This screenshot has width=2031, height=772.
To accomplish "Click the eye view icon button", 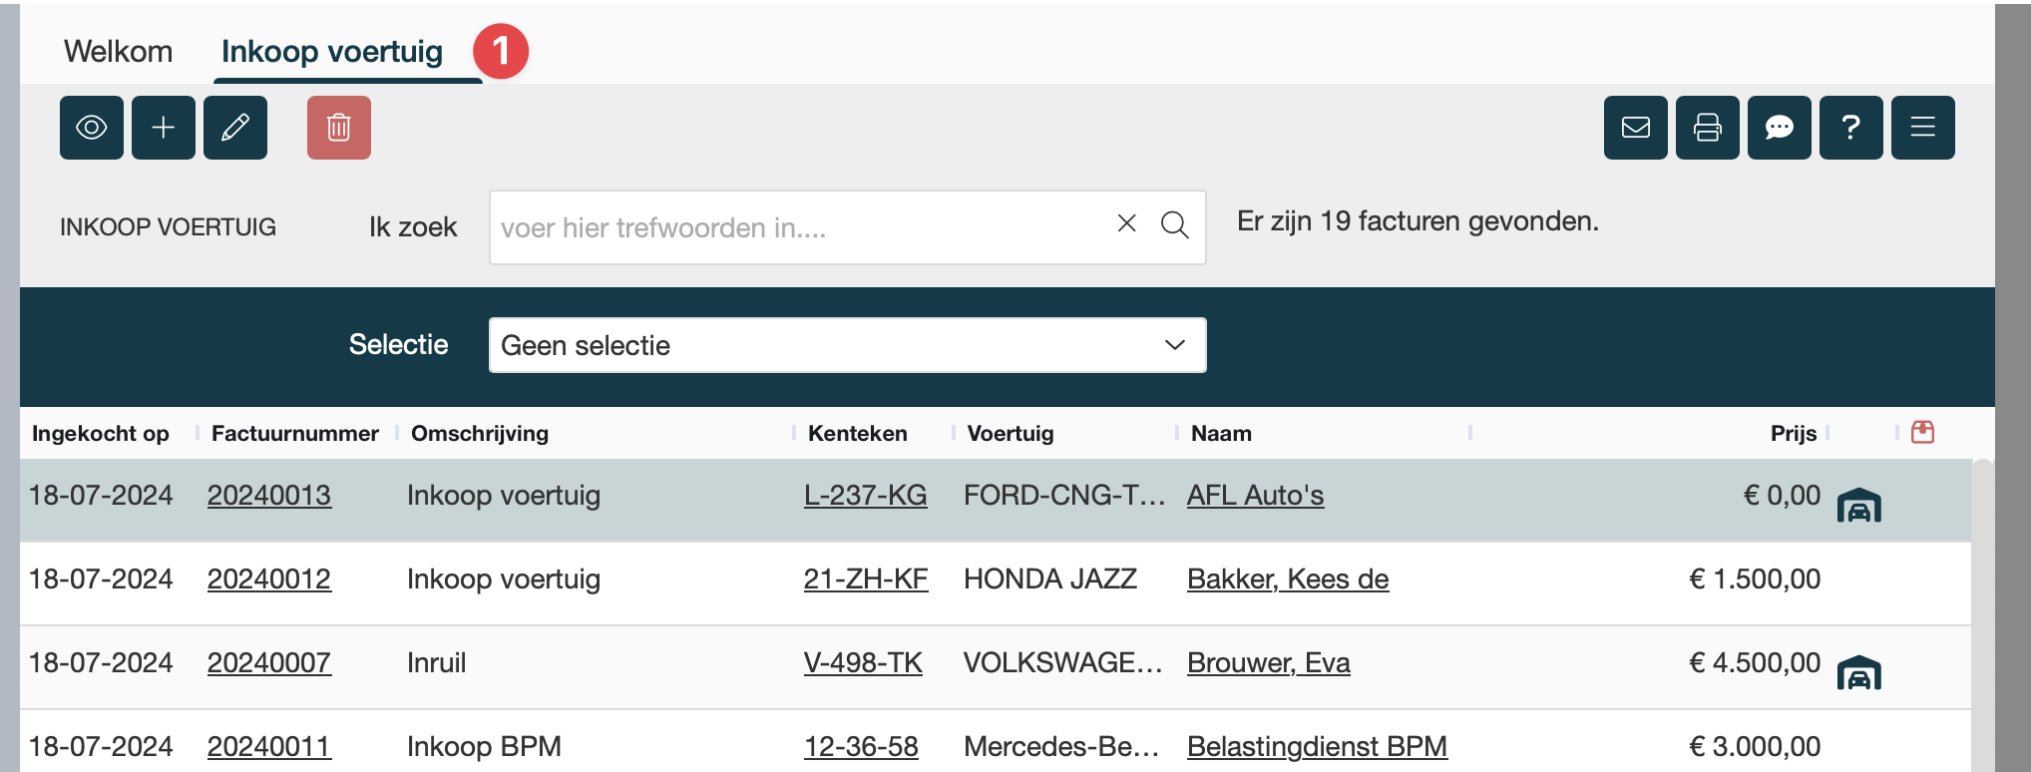I will coord(92,128).
